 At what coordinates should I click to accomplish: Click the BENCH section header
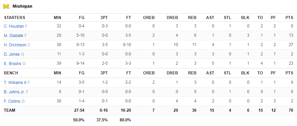click(11, 73)
